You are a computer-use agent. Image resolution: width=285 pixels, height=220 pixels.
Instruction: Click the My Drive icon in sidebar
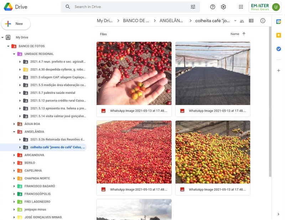[x=8, y=37]
